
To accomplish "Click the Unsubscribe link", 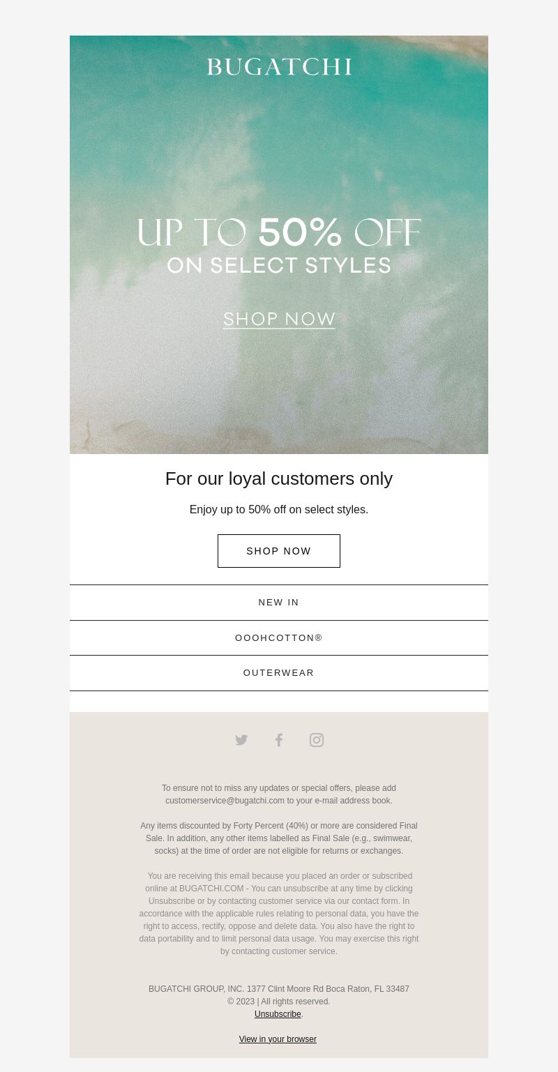I will tap(278, 1014).
